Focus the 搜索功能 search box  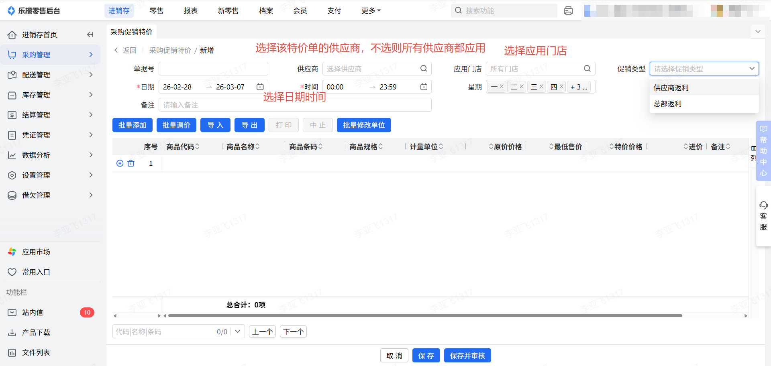504,11
